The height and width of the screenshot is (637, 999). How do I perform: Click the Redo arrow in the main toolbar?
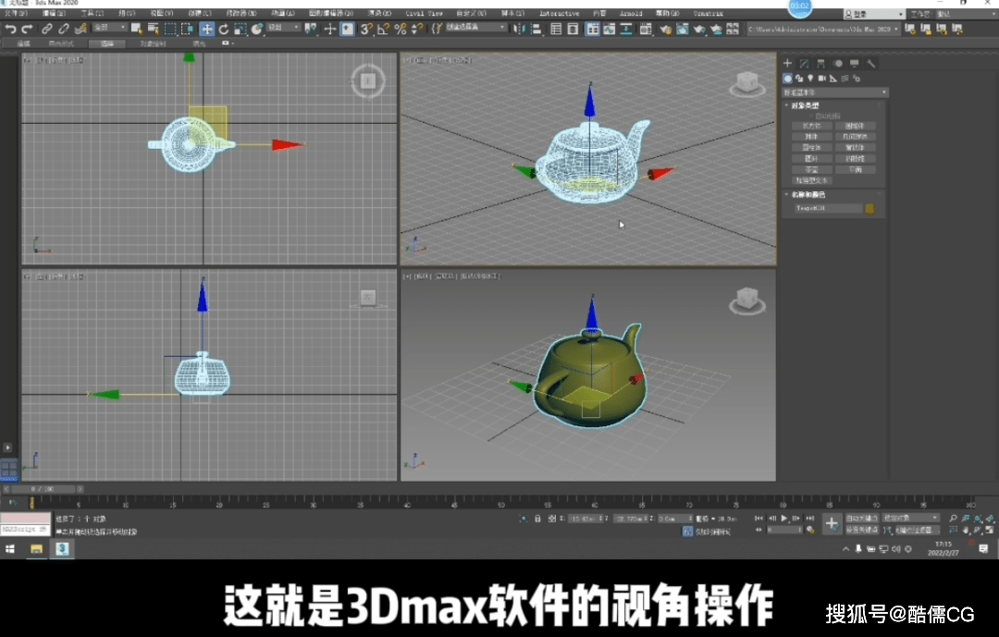tap(27, 29)
